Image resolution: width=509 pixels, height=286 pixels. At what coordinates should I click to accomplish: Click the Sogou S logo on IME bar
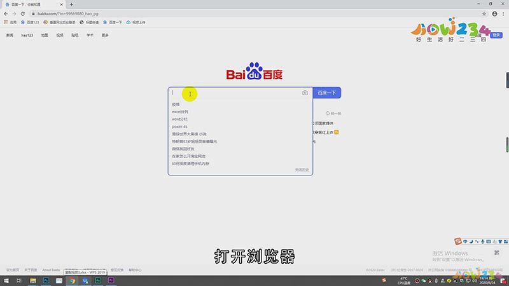tap(457, 241)
